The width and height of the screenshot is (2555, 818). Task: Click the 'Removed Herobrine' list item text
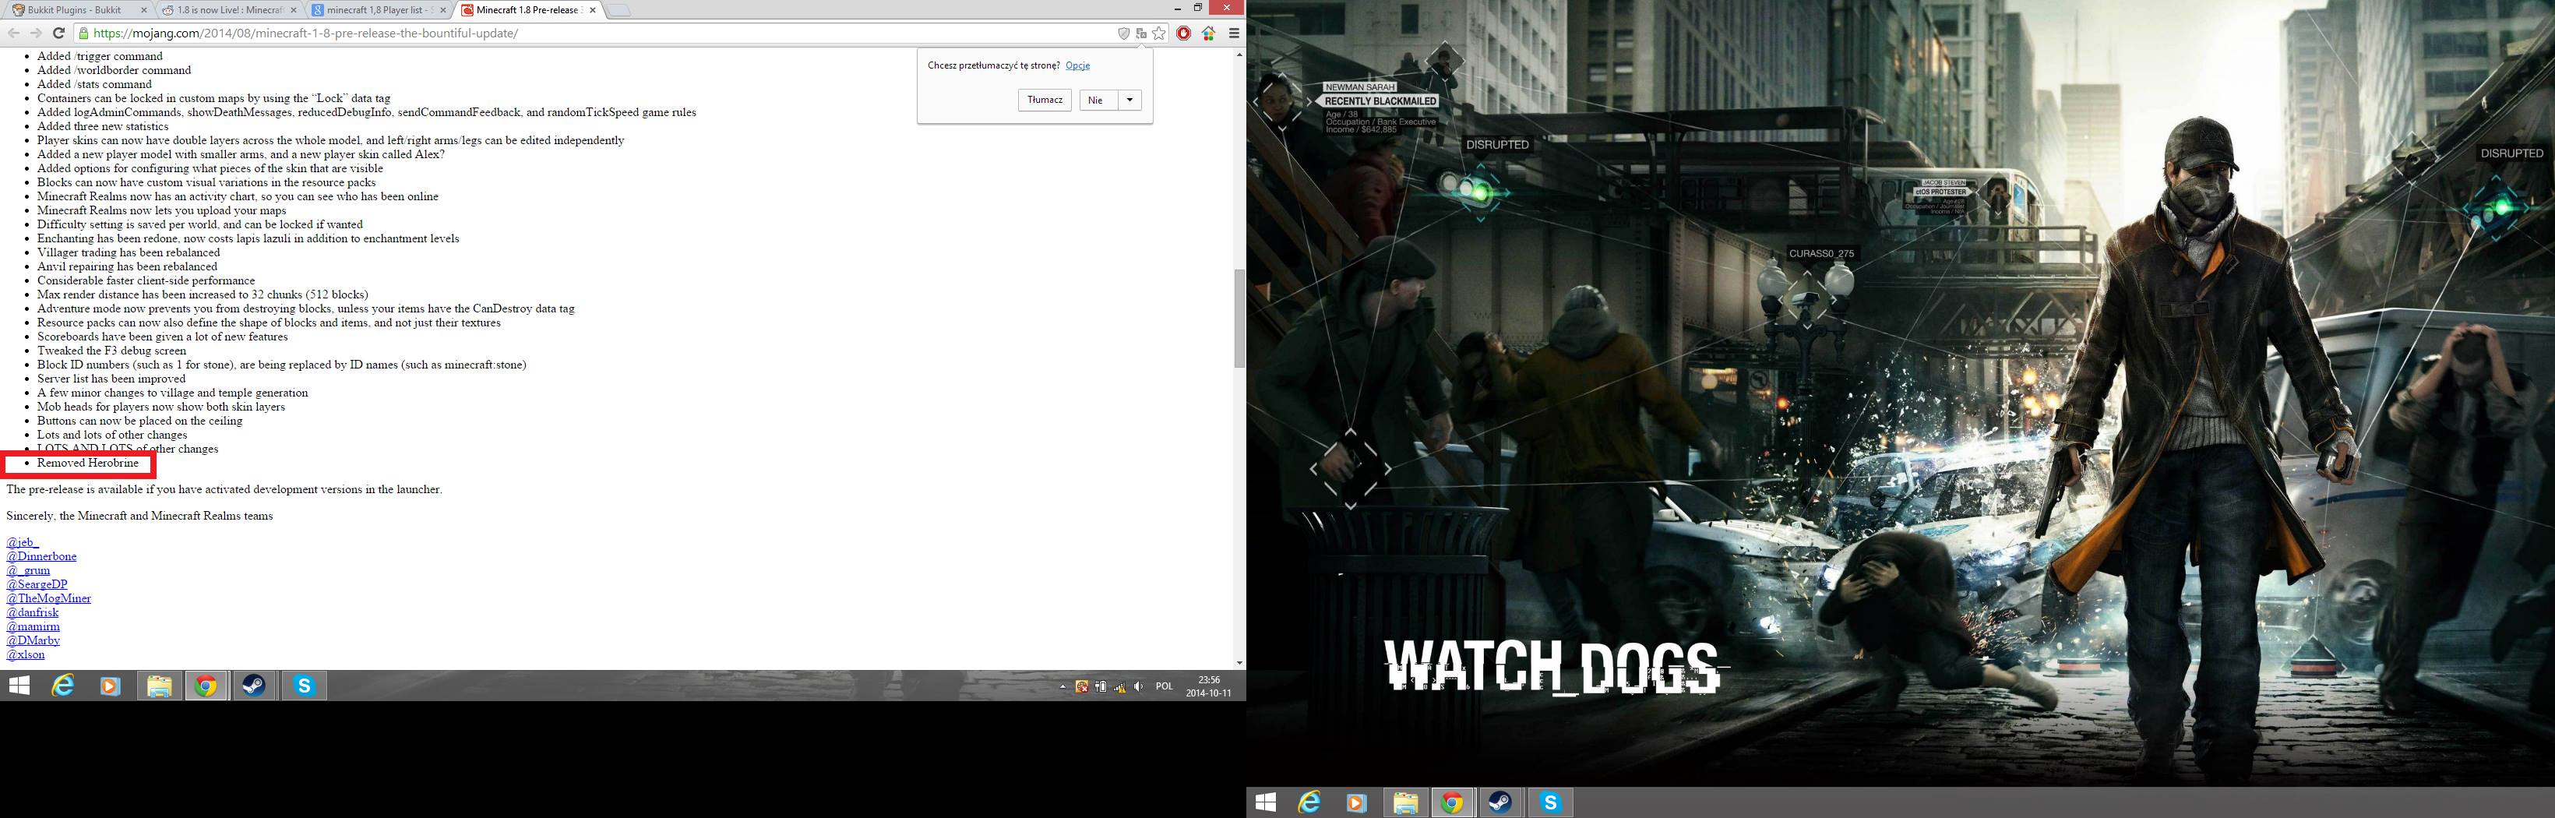point(87,463)
